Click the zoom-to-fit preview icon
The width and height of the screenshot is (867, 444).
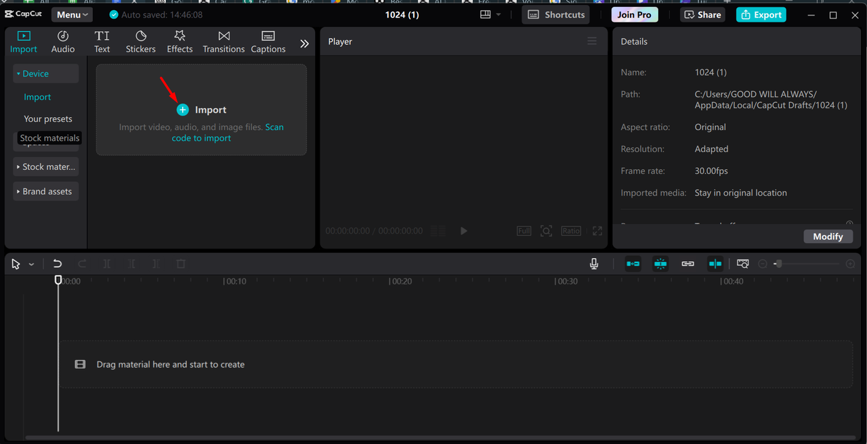[x=546, y=231]
